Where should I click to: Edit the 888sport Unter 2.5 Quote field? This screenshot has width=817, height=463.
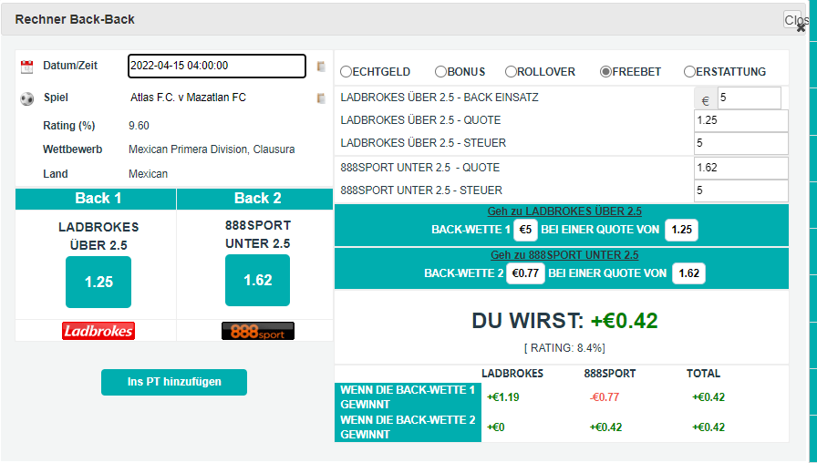(x=741, y=169)
